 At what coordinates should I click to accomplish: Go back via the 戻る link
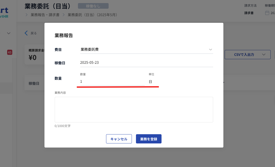pos(34,33)
